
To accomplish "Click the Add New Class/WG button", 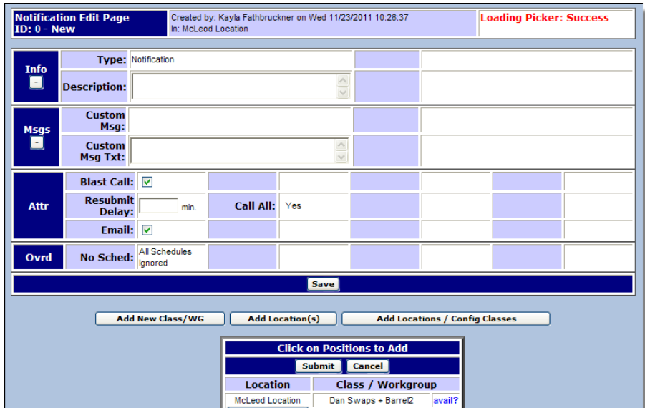I will point(160,319).
